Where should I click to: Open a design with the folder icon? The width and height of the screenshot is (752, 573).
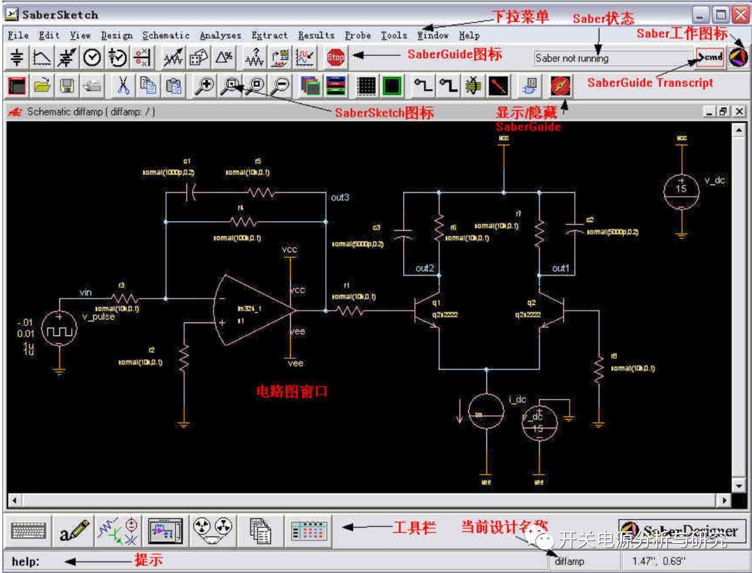coord(42,86)
